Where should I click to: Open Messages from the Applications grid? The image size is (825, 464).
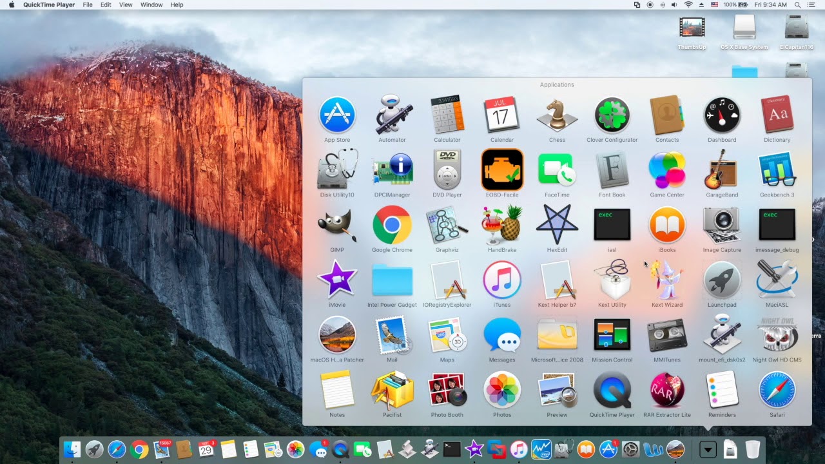(x=502, y=335)
